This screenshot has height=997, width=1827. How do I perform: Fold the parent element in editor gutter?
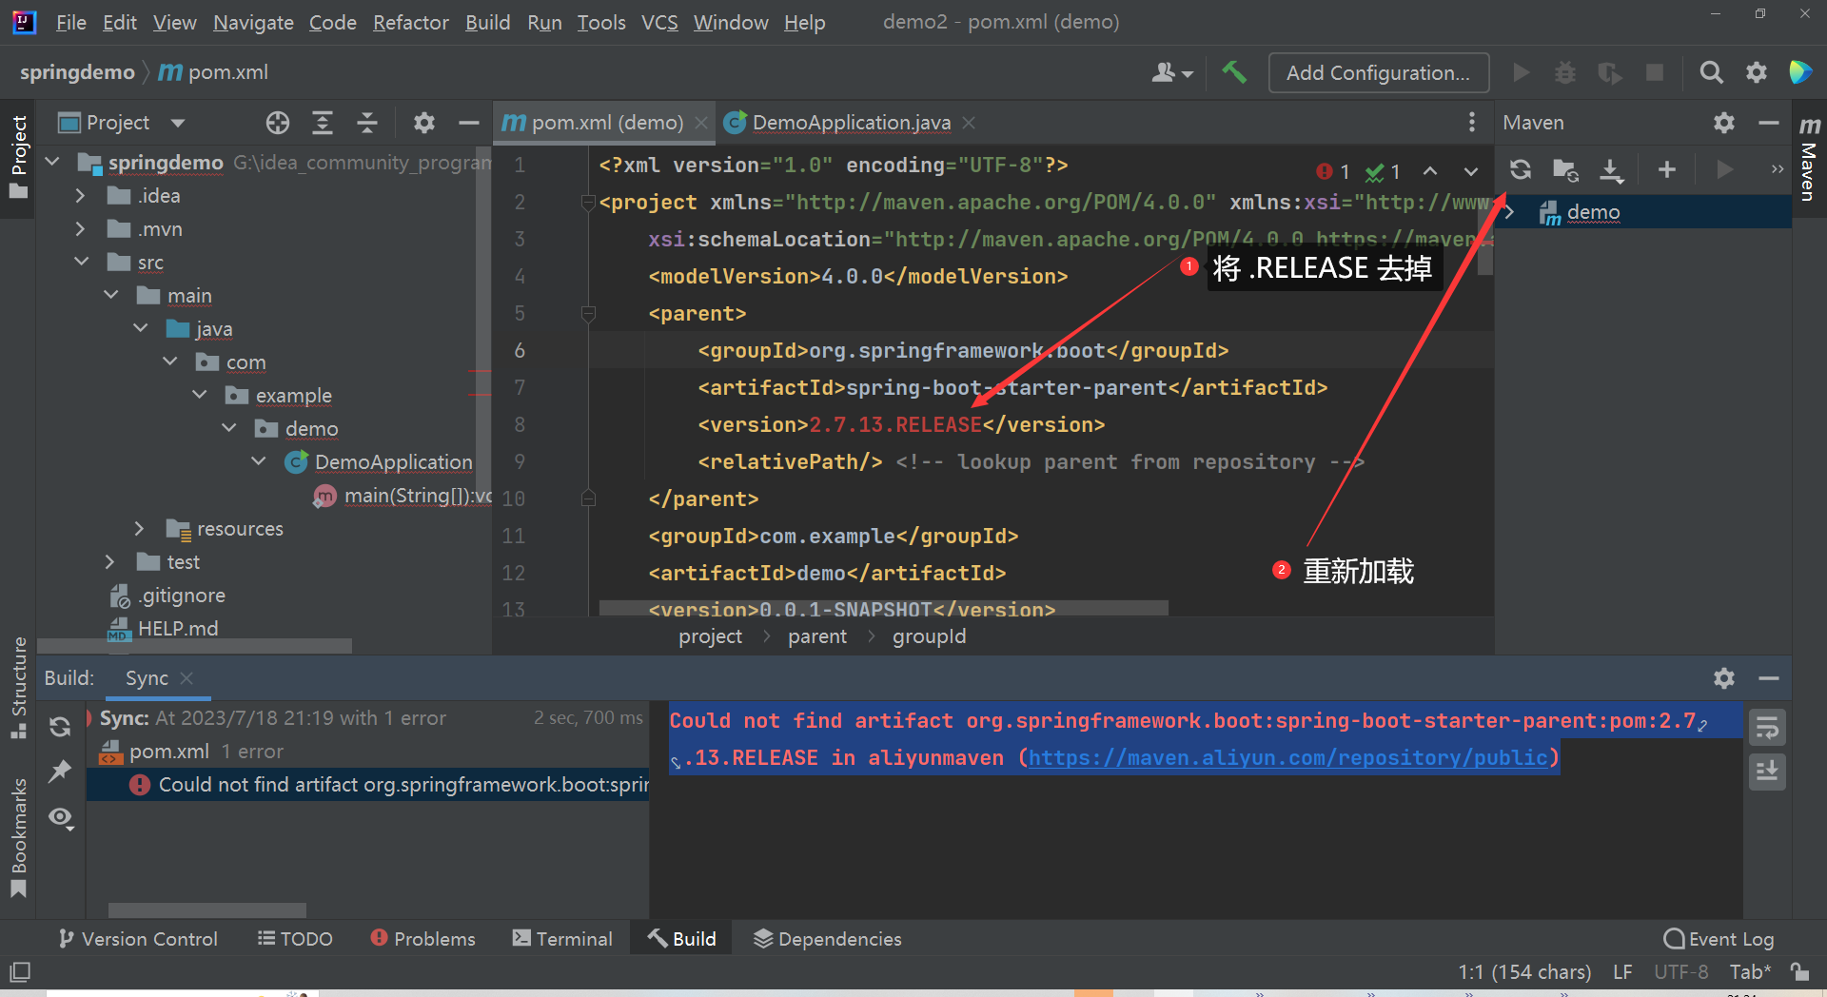(x=588, y=313)
